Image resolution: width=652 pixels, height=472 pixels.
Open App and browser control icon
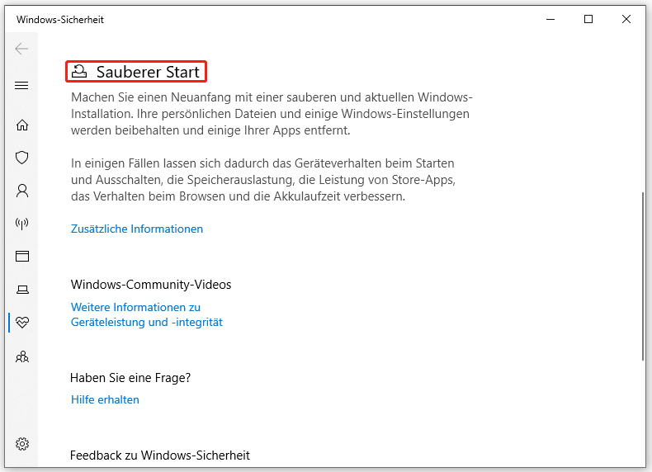[22, 256]
